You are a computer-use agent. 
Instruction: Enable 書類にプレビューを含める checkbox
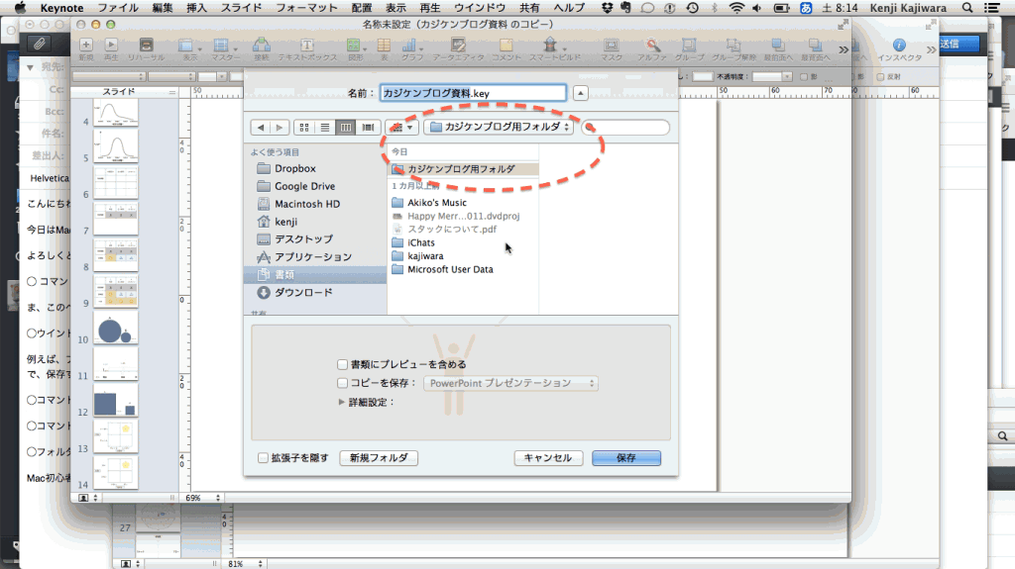342,365
